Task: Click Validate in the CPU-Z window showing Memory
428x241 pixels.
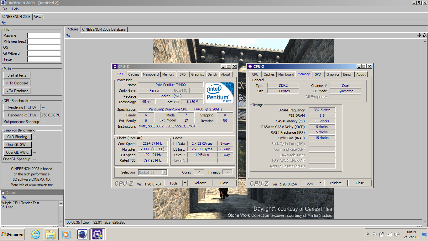Action: (336, 183)
